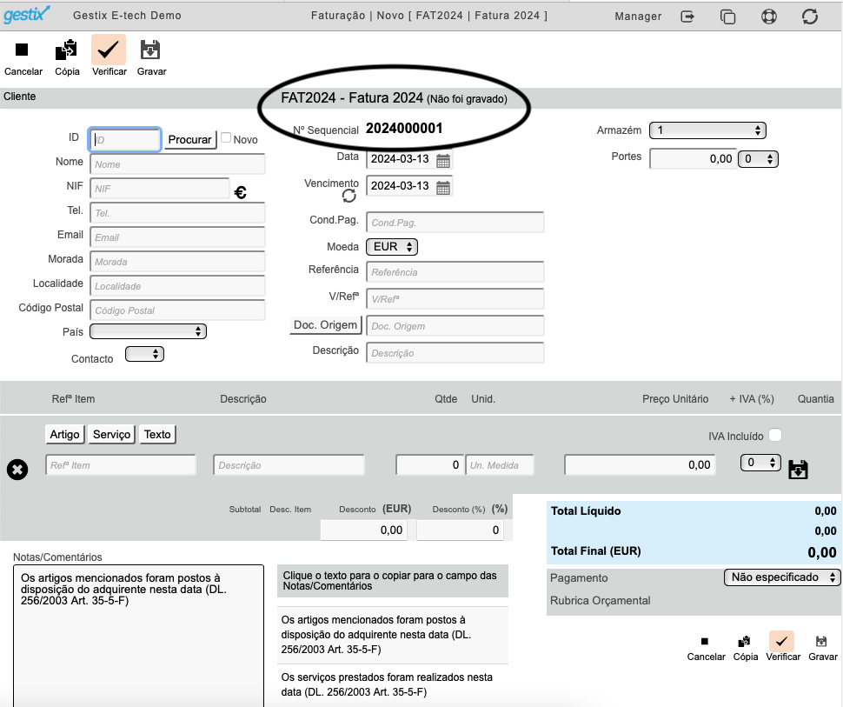Click the Tel. input field
Screen dimensions: 843x707
tap(177, 213)
